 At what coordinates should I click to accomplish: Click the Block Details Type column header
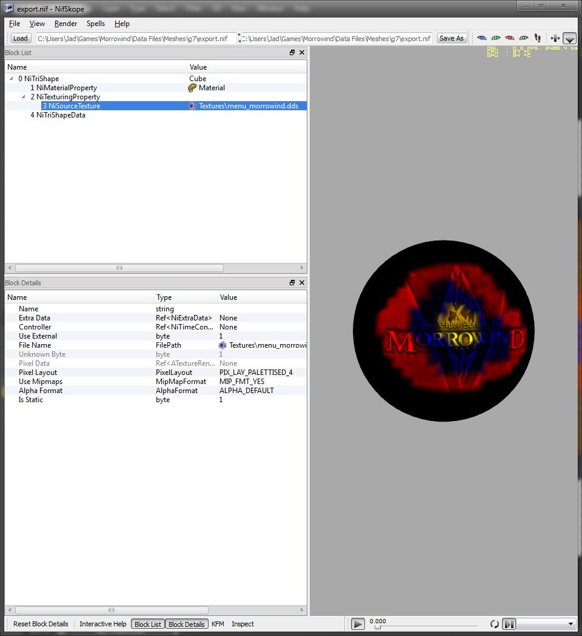click(186, 297)
